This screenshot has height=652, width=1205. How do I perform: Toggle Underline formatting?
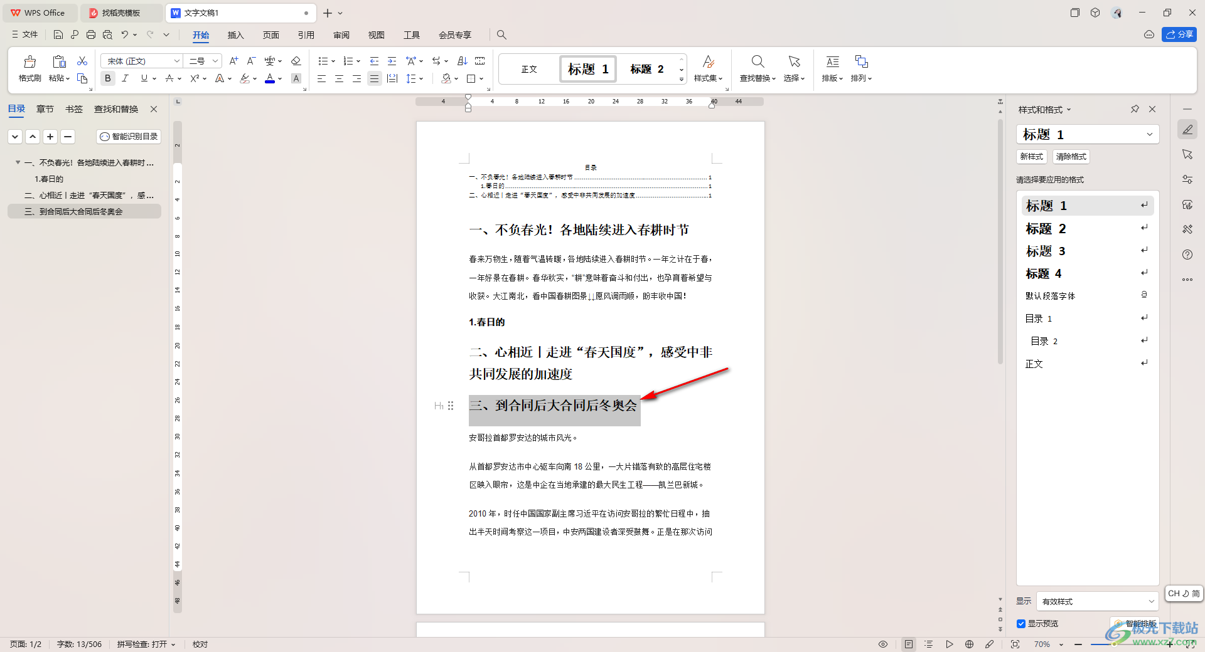pyautogui.click(x=144, y=78)
